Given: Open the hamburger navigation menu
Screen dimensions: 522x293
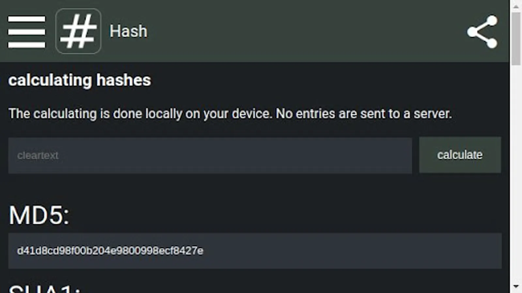Looking at the screenshot, I should [x=26, y=32].
